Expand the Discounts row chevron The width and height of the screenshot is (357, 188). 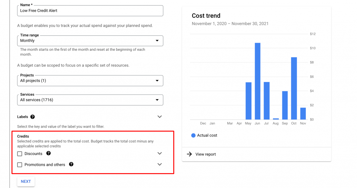pos(160,154)
